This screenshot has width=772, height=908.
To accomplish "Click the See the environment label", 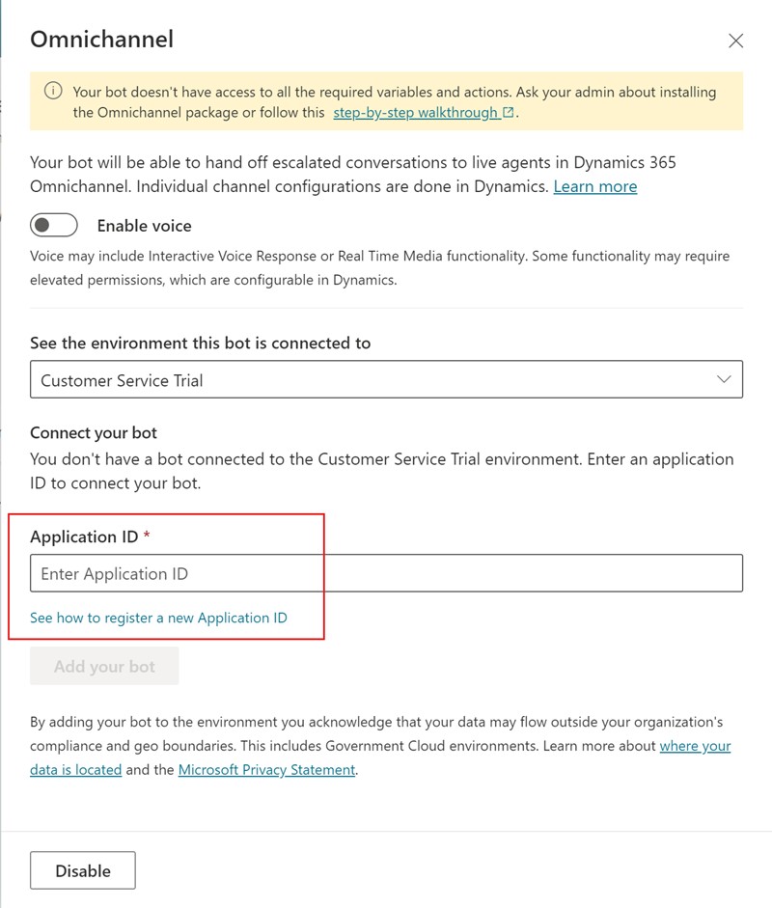I will (x=201, y=343).
